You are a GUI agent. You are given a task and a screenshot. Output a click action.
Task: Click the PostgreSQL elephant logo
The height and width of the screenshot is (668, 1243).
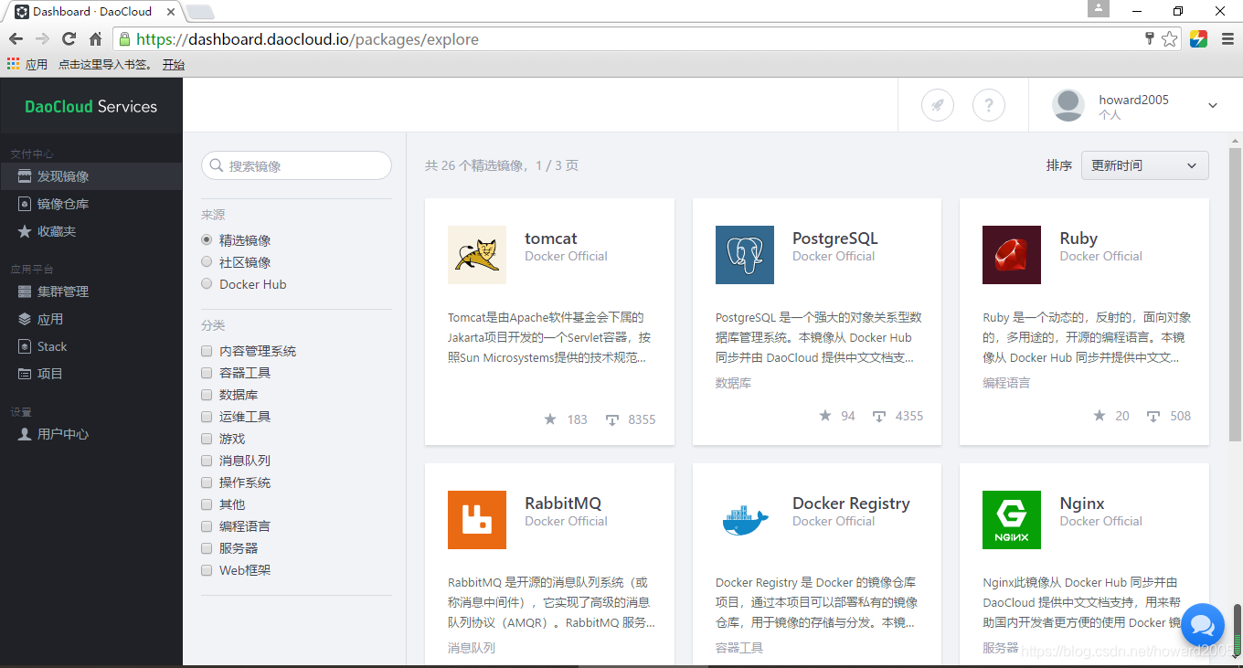pos(745,255)
